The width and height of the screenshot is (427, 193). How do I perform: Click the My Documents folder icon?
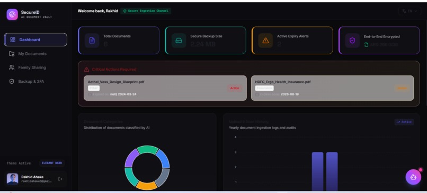[x=12, y=54]
